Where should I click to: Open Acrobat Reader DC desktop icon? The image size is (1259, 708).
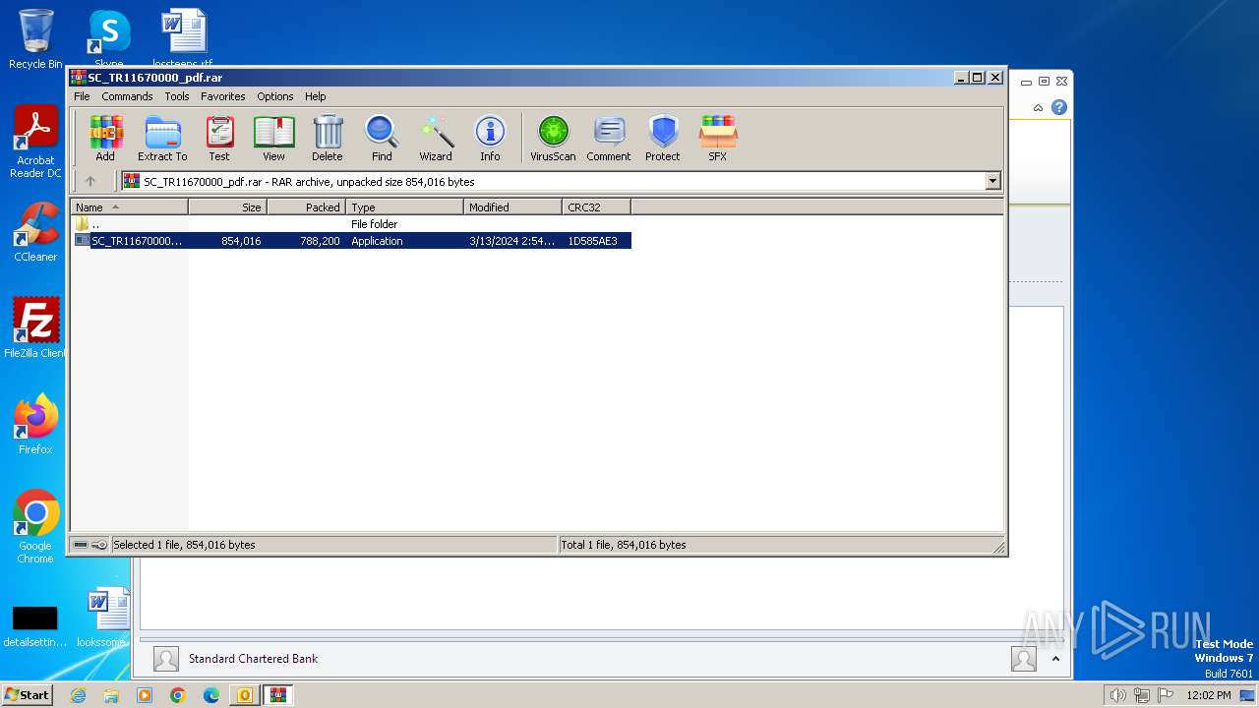click(x=35, y=143)
